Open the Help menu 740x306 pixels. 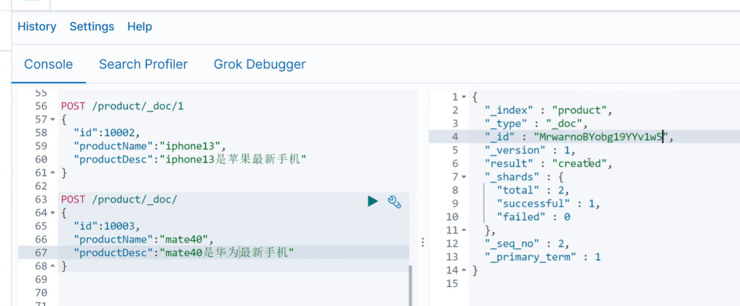[140, 27]
